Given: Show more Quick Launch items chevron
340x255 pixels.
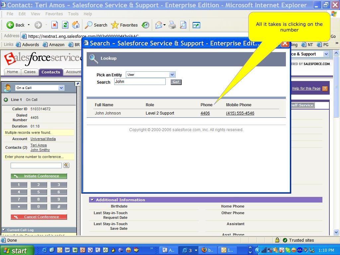Looking at the screenshot, I should pyautogui.click(x=151, y=248).
